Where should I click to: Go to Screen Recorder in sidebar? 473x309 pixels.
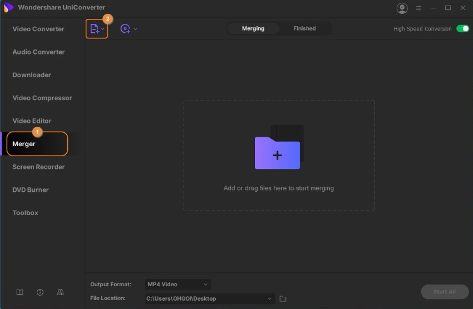pyautogui.click(x=38, y=167)
